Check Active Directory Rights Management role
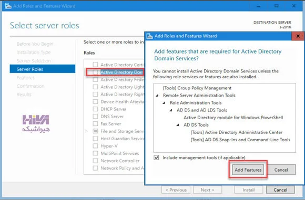Image resolution: width=305 pixels, height=200 pixels. 95,94
